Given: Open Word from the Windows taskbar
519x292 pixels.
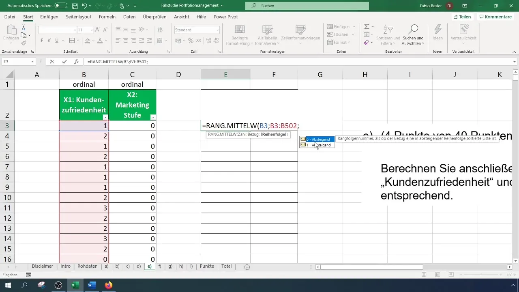Looking at the screenshot, I should [x=91, y=285].
